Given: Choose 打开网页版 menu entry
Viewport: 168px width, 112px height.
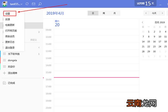Looking at the screenshot, I should (x=11, y=31).
